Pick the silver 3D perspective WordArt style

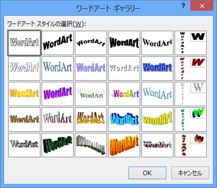(x=91, y=145)
